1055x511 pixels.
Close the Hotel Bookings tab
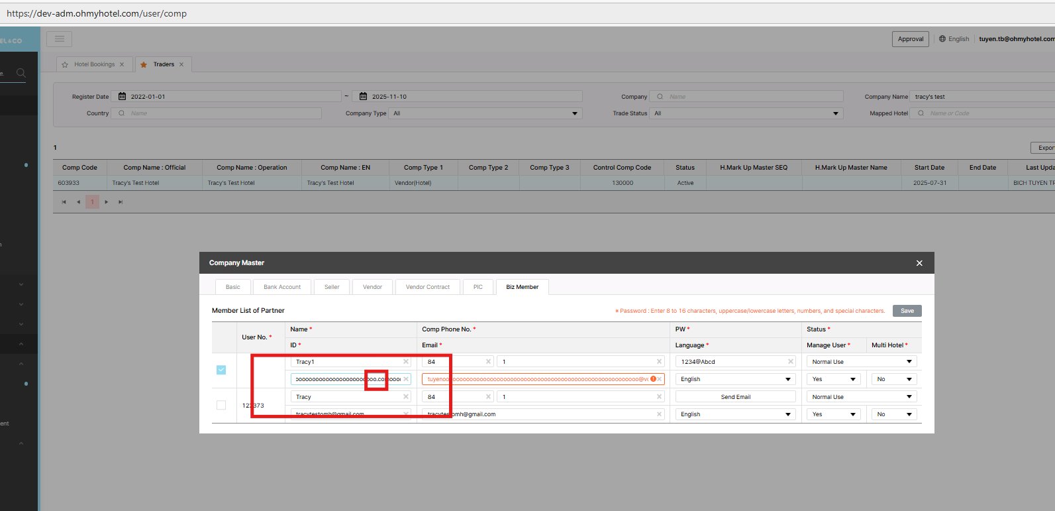(122, 65)
